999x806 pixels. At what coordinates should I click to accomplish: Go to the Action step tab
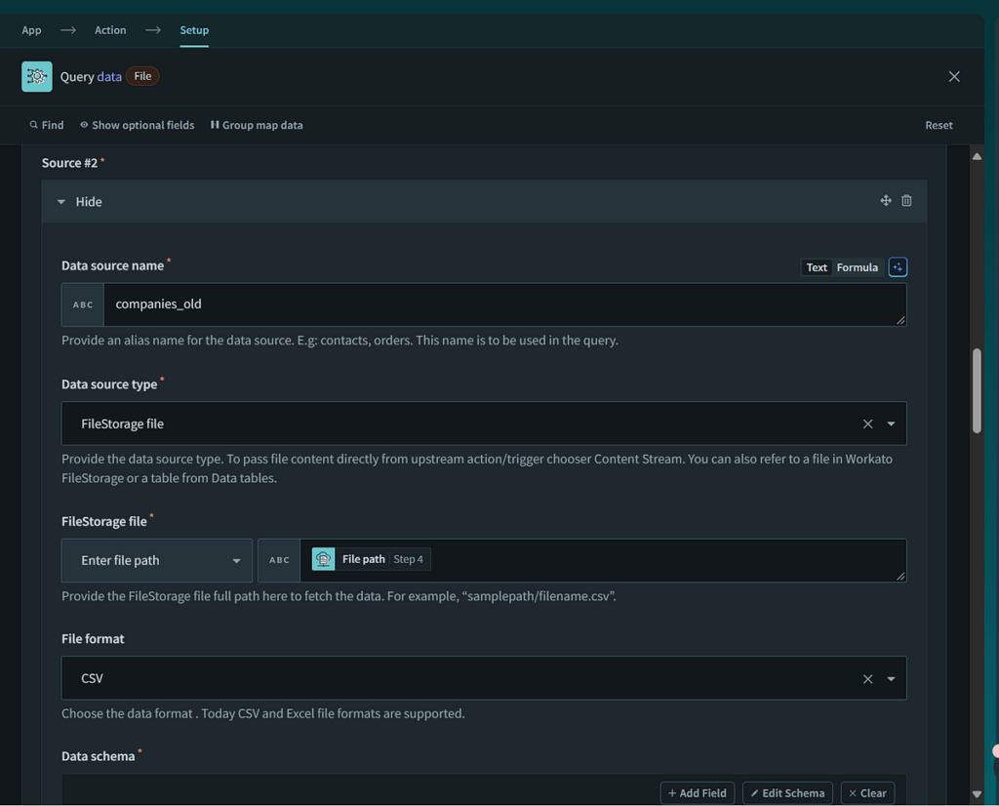[x=110, y=30]
